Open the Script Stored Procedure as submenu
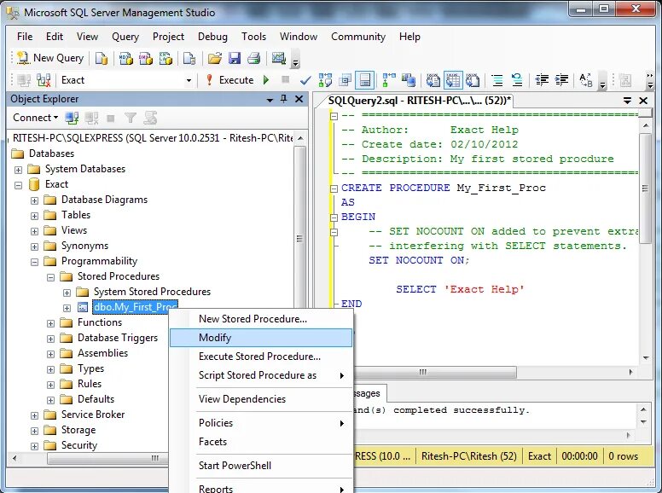Viewport: 662px width, 493px height. (x=261, y=375)
